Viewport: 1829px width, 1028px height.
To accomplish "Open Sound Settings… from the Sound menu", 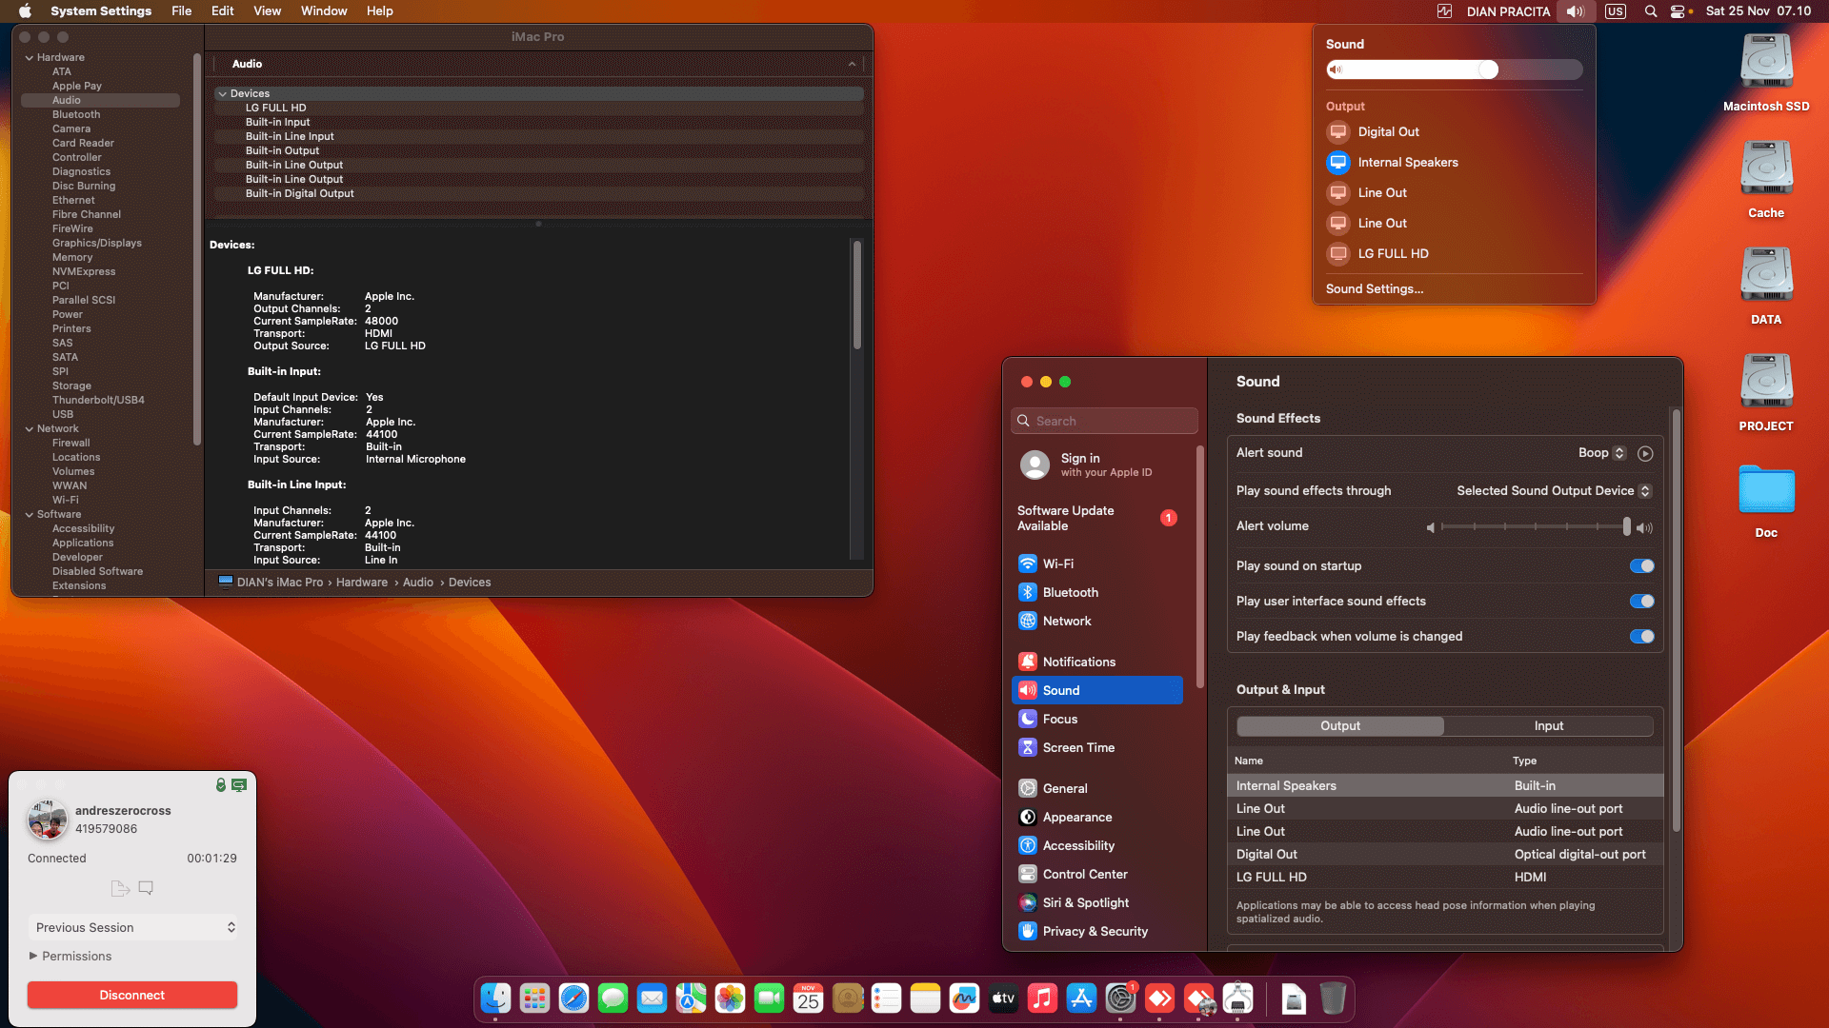I will click(x=1375, y=289).
